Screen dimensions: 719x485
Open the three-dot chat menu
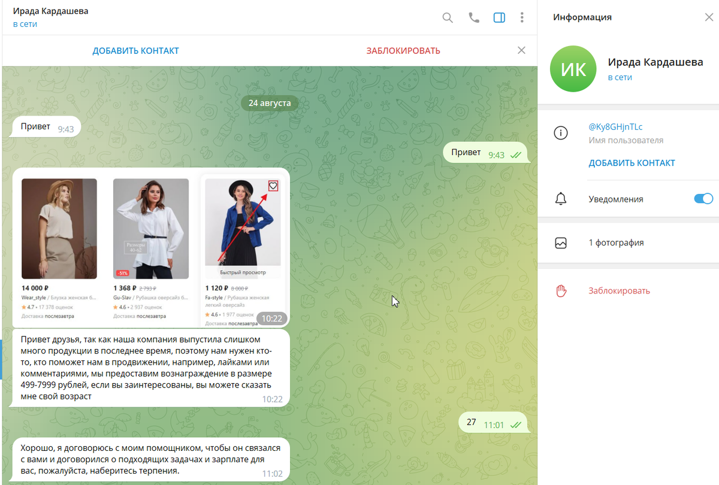tap(522, 17)
